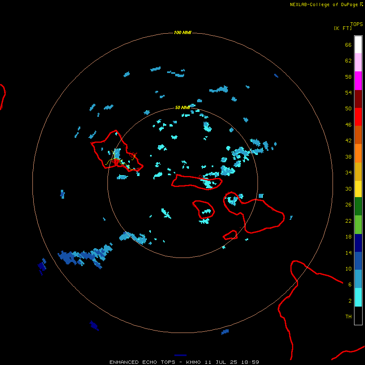Viewport: 365px width, 365px height.
Task: Click the ENHANCED ECHO TOPS caption text
Action: (142, 362)
